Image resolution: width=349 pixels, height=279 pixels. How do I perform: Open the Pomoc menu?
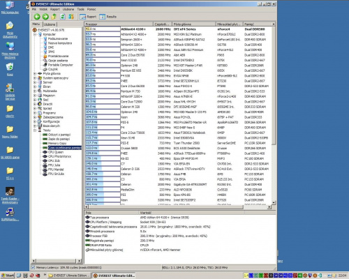[x=91, y=9]
